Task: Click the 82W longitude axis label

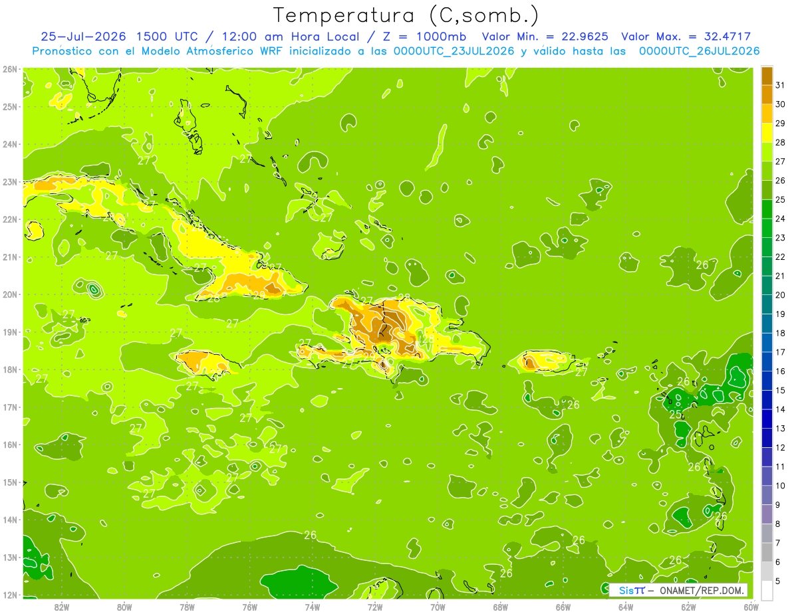Action: coord(62,607)
